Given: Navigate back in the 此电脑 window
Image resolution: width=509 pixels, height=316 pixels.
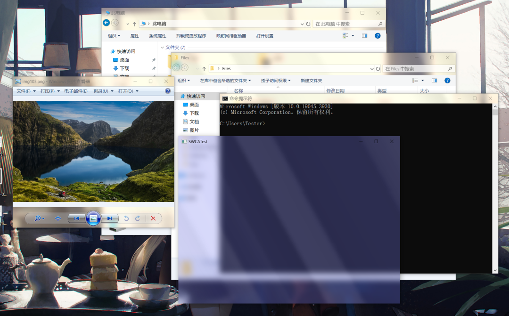Looking at the screenshot, I should coord(106,23).
